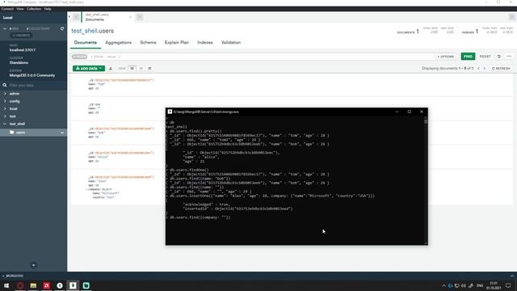Screen dimensions: 517x291
Task: Open the round white icon in the taskbar
Action: pos(60,285)
